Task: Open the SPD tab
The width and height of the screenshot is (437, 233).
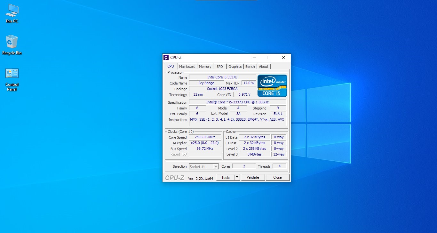Action: tap(219, 67)
